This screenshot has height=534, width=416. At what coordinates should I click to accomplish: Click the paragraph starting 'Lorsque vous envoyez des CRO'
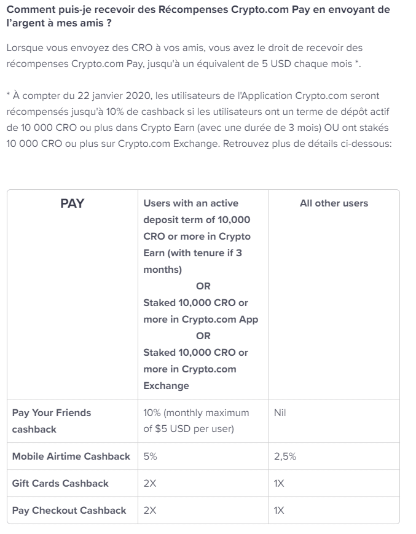(184, 55)
